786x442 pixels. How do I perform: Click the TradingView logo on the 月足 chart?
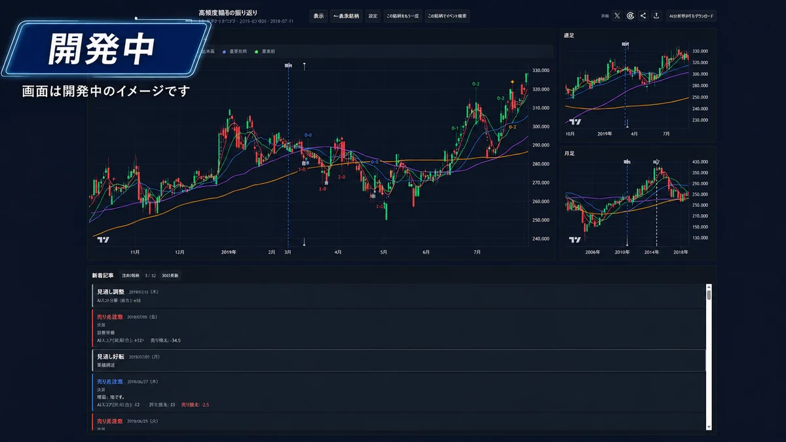click(575, 240)
